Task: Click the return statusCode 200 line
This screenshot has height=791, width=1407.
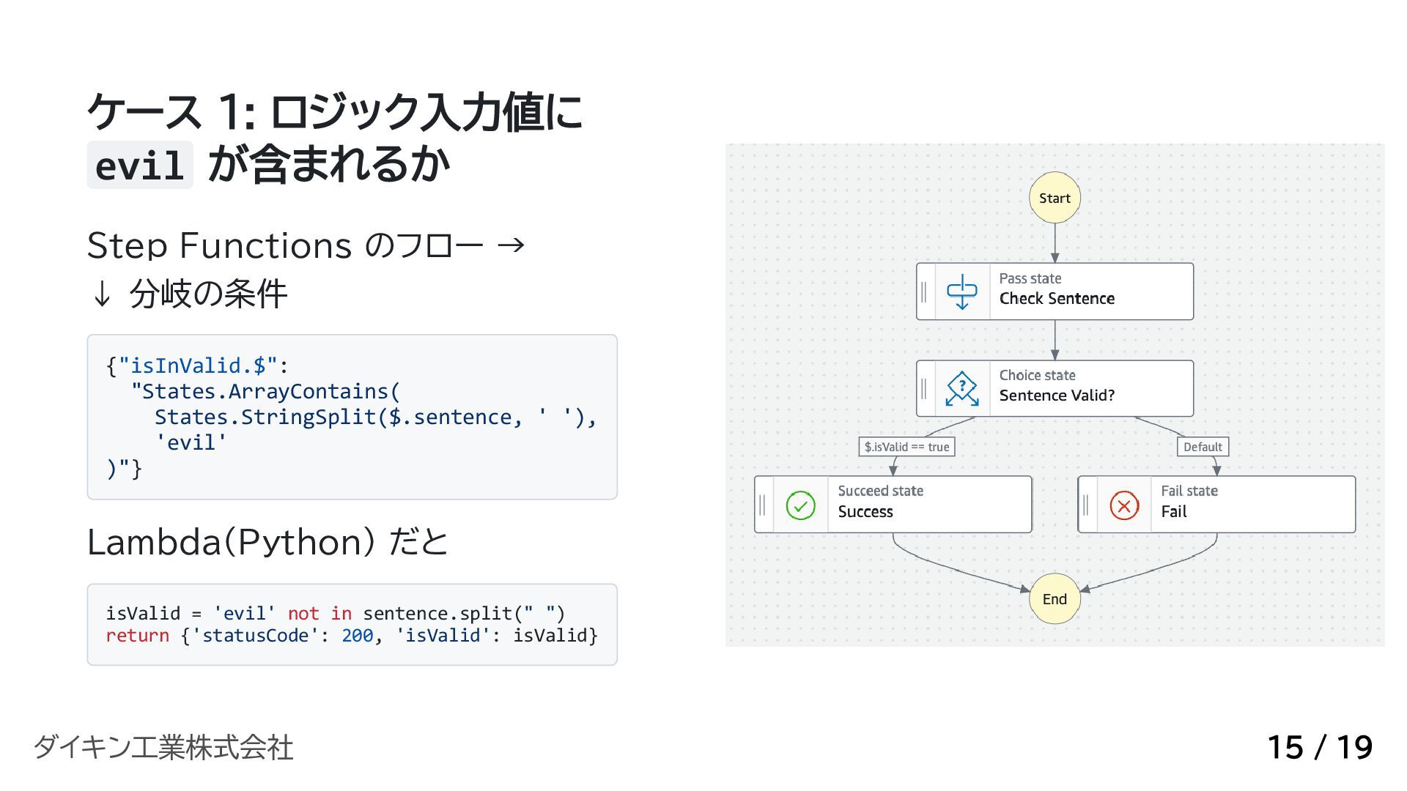Action: (352, 635)
